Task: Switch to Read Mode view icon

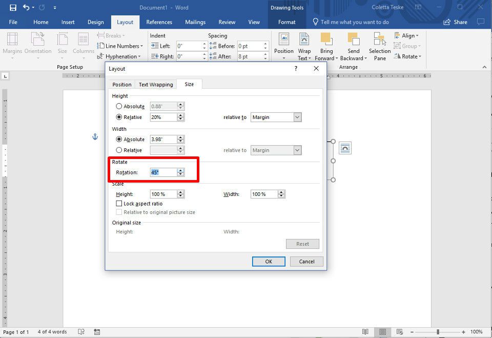Action: tap(365, 332)
